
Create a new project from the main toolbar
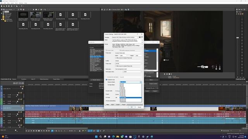point(2,6)
